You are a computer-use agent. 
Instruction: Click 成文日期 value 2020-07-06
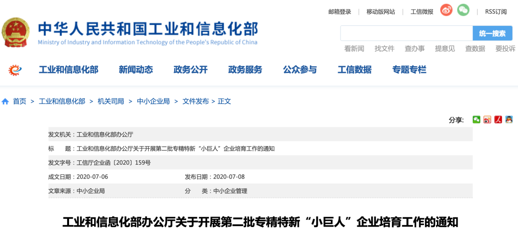click(92, 177)
